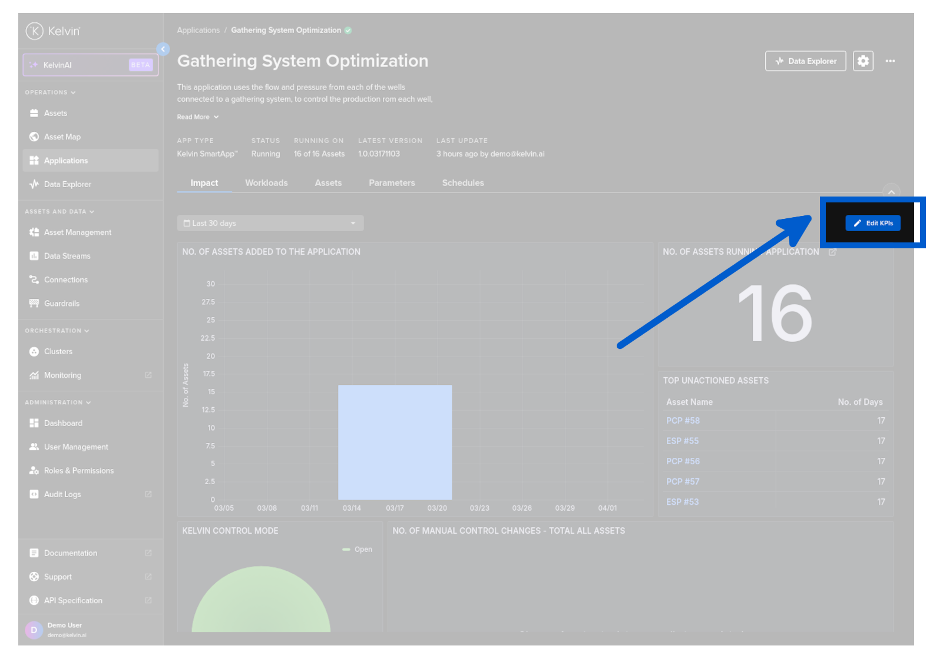Expand the Read More description
Image resolution: width=933 pixels, height=659 pixels.
(x=197, y=117)
